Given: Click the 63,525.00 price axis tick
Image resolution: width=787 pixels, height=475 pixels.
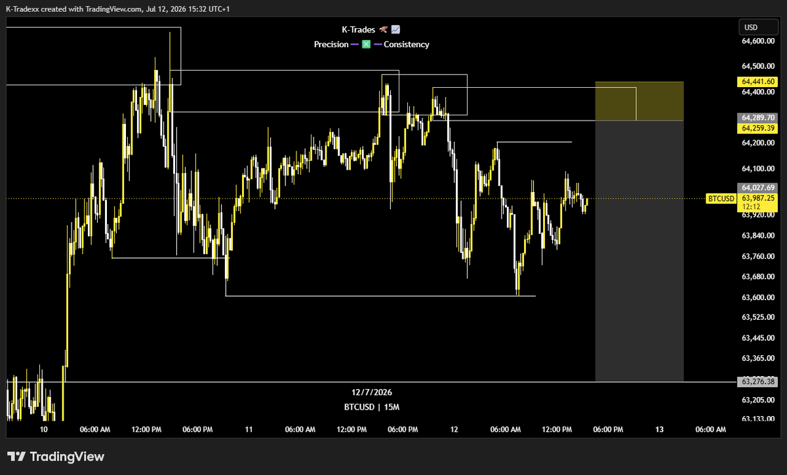Looking at the screenshot, I should (x=757, y=317).
